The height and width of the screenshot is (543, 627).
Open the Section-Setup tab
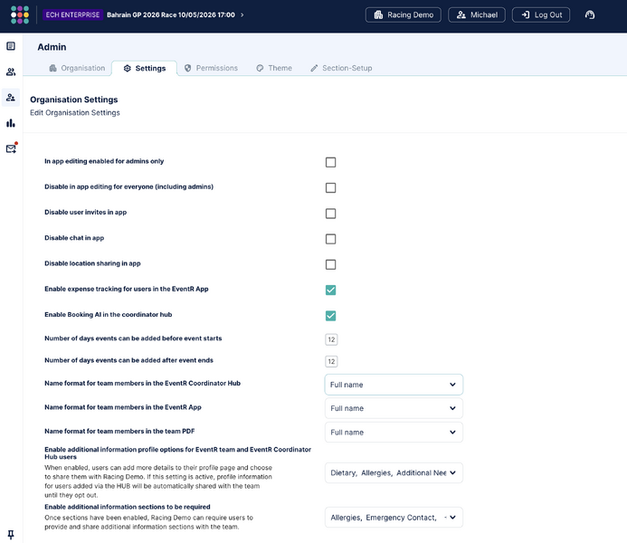341,68
